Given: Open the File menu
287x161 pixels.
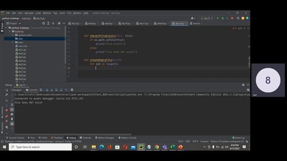Looking at the screenshot, I should pyautogui.click(x=8, y=13).
